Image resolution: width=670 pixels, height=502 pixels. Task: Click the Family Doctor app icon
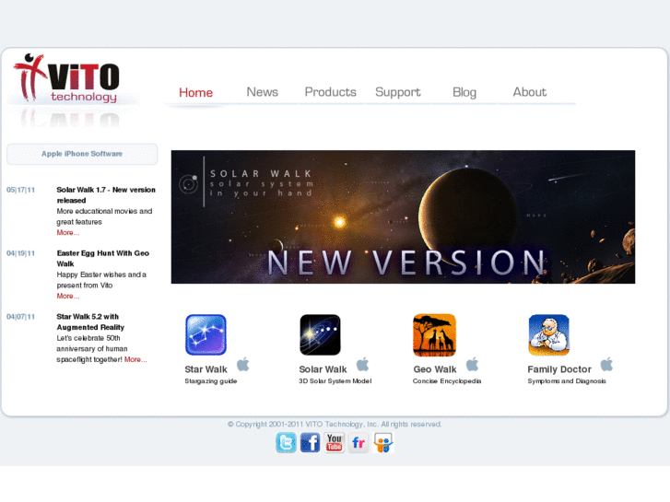coord(549,335)
